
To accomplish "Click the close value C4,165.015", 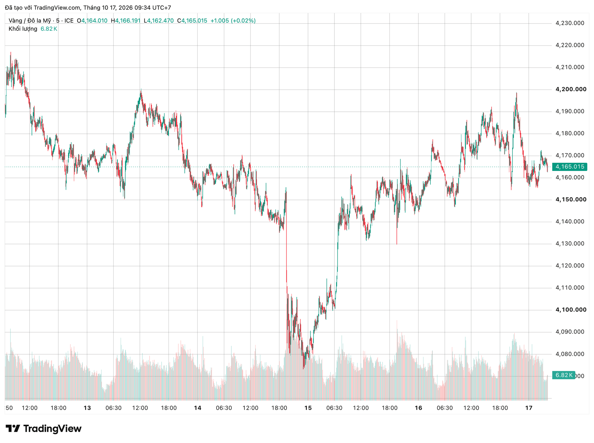I will [192, 21].
